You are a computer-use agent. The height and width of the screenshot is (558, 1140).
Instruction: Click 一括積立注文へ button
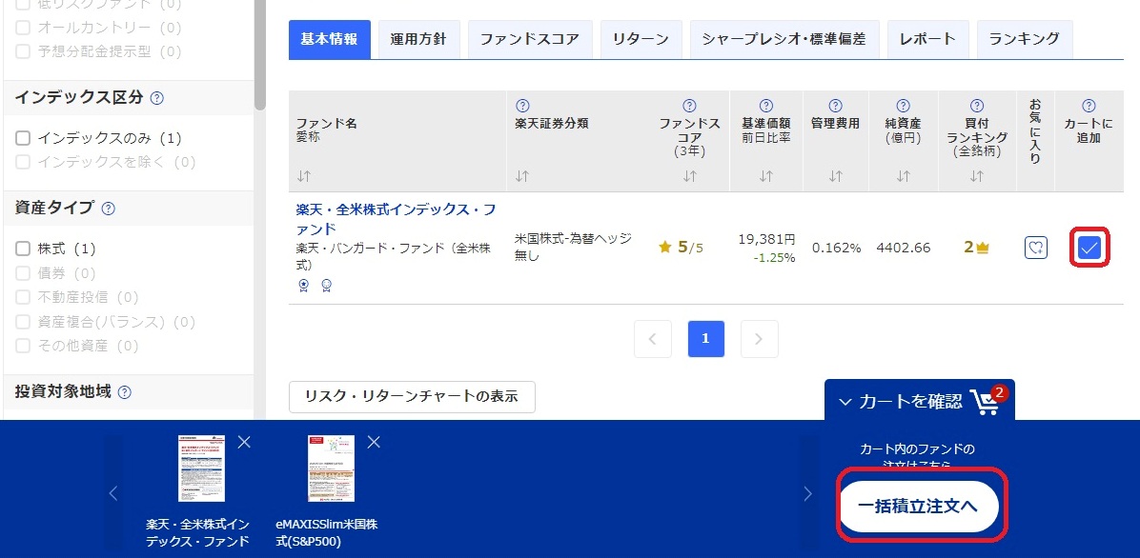click(919, 507)
